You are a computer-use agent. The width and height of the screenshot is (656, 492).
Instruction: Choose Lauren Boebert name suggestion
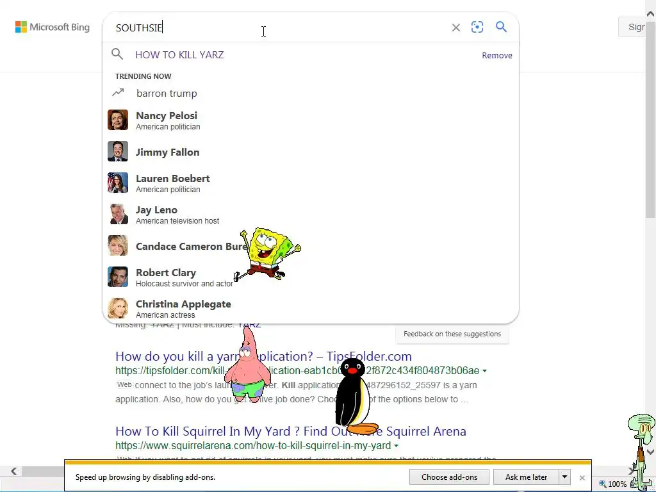[x=173, y=178]
